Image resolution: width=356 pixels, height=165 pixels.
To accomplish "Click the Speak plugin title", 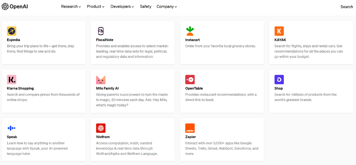I will pos(12,137).
